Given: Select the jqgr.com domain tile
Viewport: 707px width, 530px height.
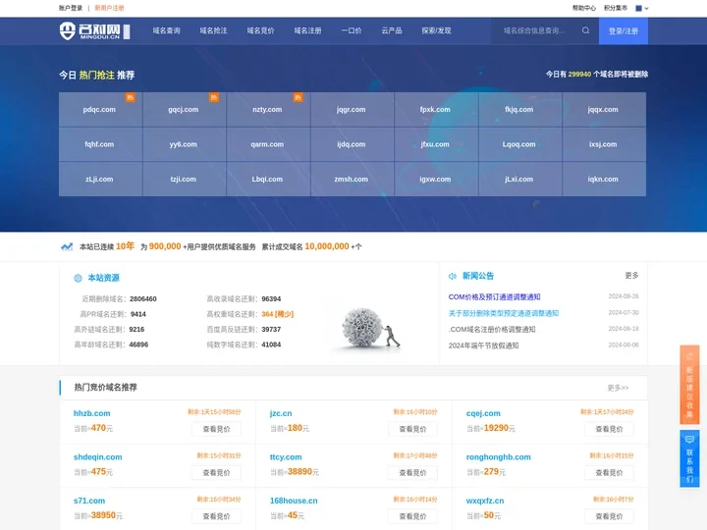Looking at the screenshot, I should point(352,110).
